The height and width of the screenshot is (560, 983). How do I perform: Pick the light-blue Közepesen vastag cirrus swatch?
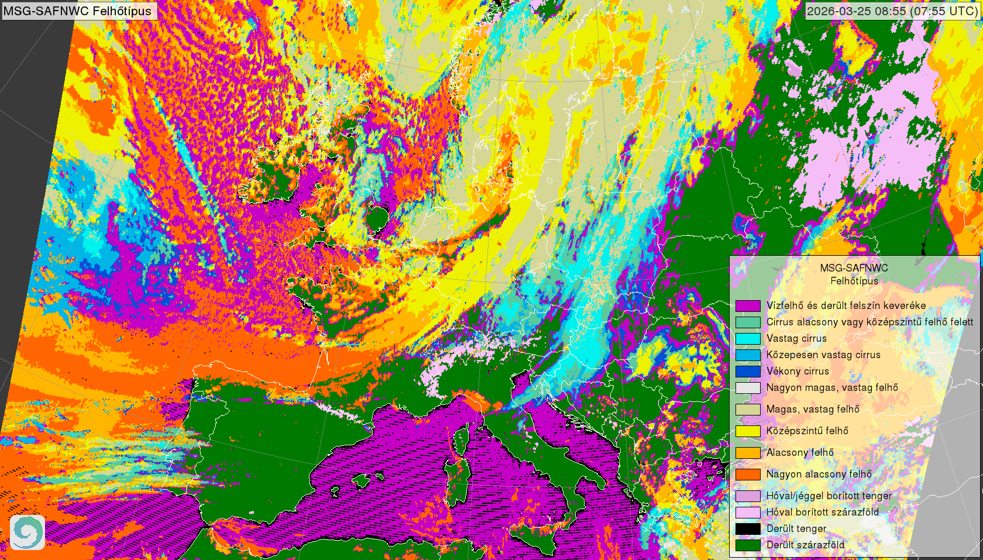coord(748,355)
